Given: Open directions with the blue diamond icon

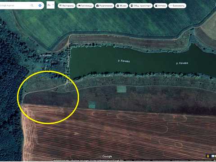Looking at the screenshot, I should coord(40,5).
